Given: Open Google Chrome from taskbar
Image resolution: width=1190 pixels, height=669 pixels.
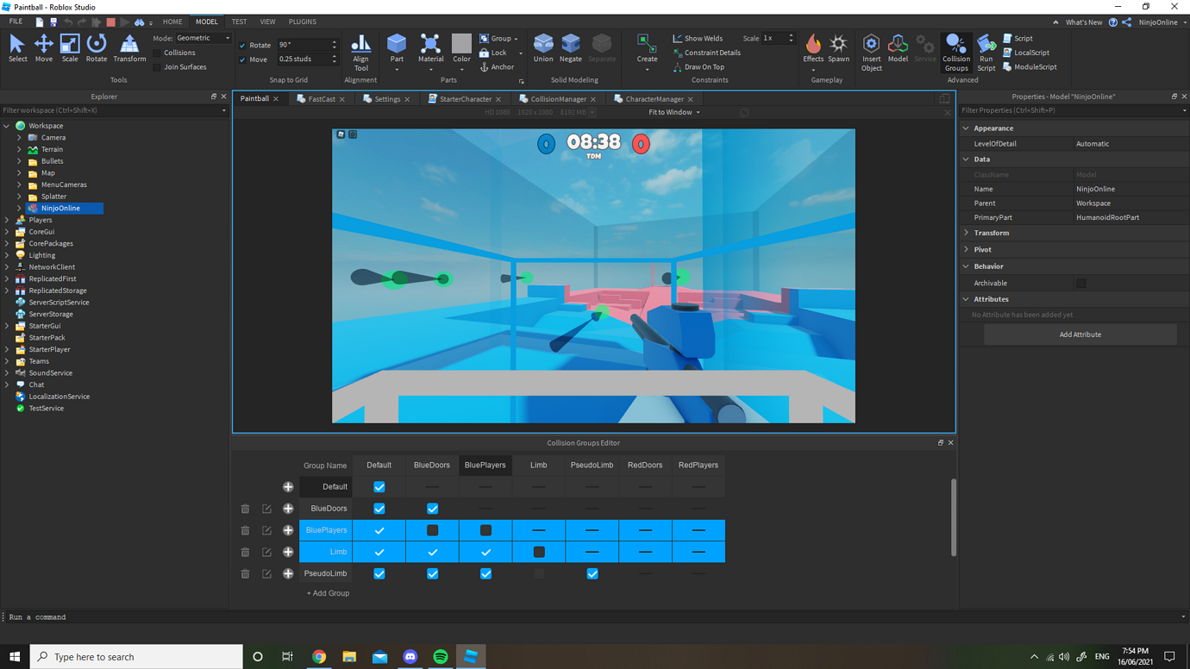Looking at the screenshot, I should click(319, 656).
